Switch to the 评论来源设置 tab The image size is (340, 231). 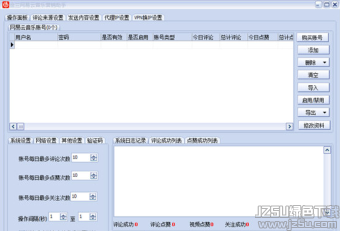48,17
